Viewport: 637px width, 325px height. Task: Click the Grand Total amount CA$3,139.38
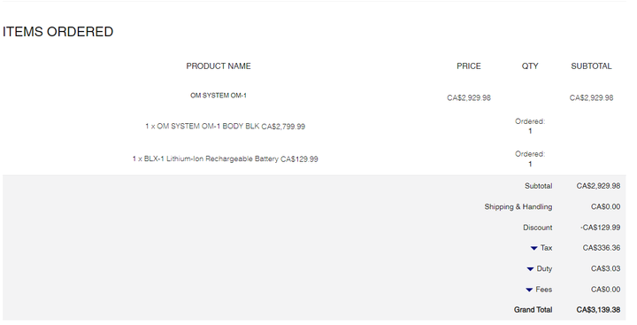pyautogui.click(x=598, y=310)
